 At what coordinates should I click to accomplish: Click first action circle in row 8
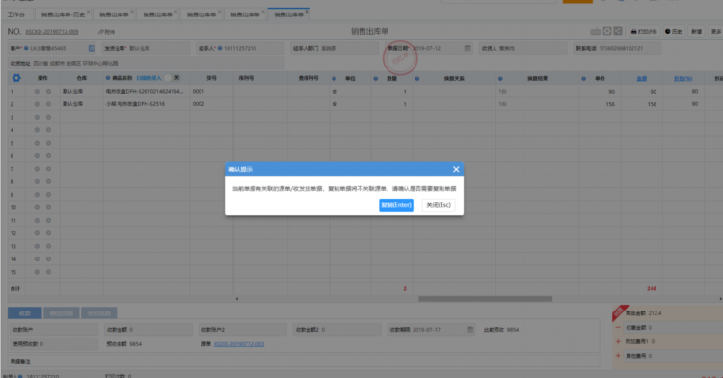click(x=37, y=181)
